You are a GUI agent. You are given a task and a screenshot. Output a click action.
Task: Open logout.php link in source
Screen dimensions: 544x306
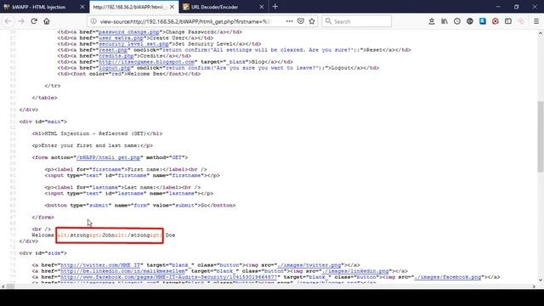115,68
